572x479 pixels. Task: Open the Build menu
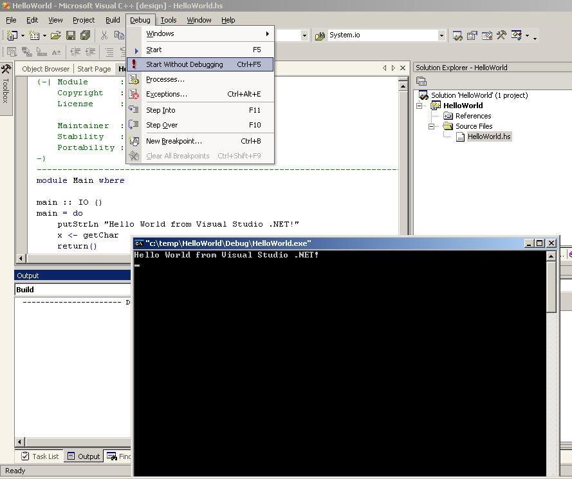tap(113, 20)
